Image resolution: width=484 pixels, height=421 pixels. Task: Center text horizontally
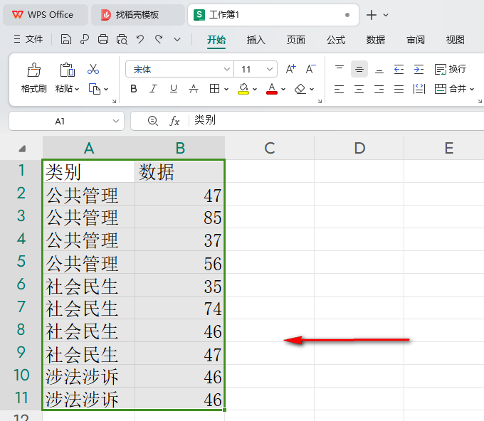[x=359, y=89]
